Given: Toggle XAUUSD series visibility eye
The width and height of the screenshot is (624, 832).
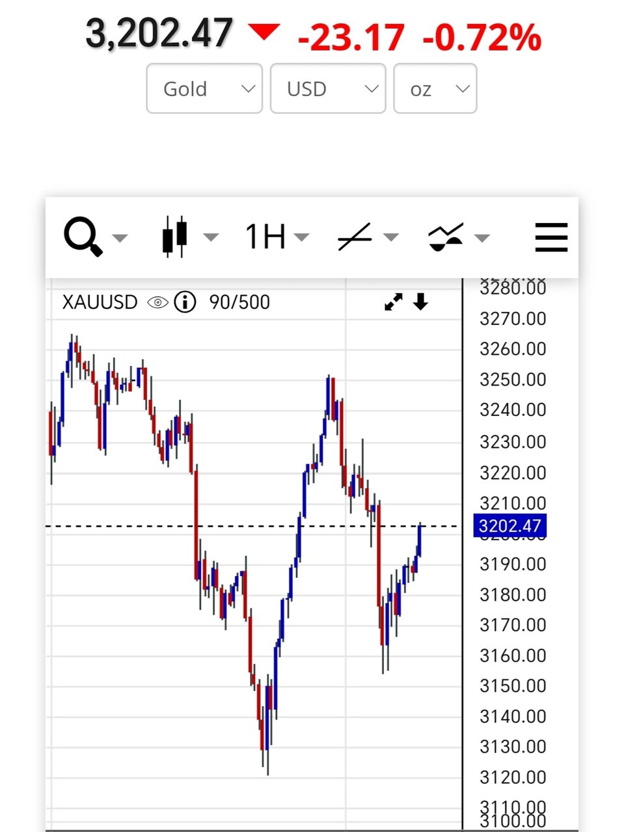Looking at the screenshot, I should (157, 302).
